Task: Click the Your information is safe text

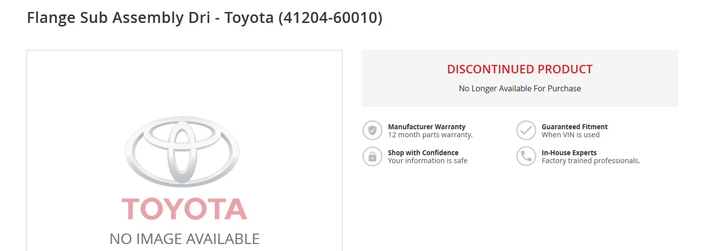Action: 428,161
